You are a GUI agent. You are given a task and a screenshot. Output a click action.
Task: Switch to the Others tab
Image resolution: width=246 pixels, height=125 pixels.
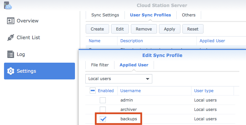point(188,15)
